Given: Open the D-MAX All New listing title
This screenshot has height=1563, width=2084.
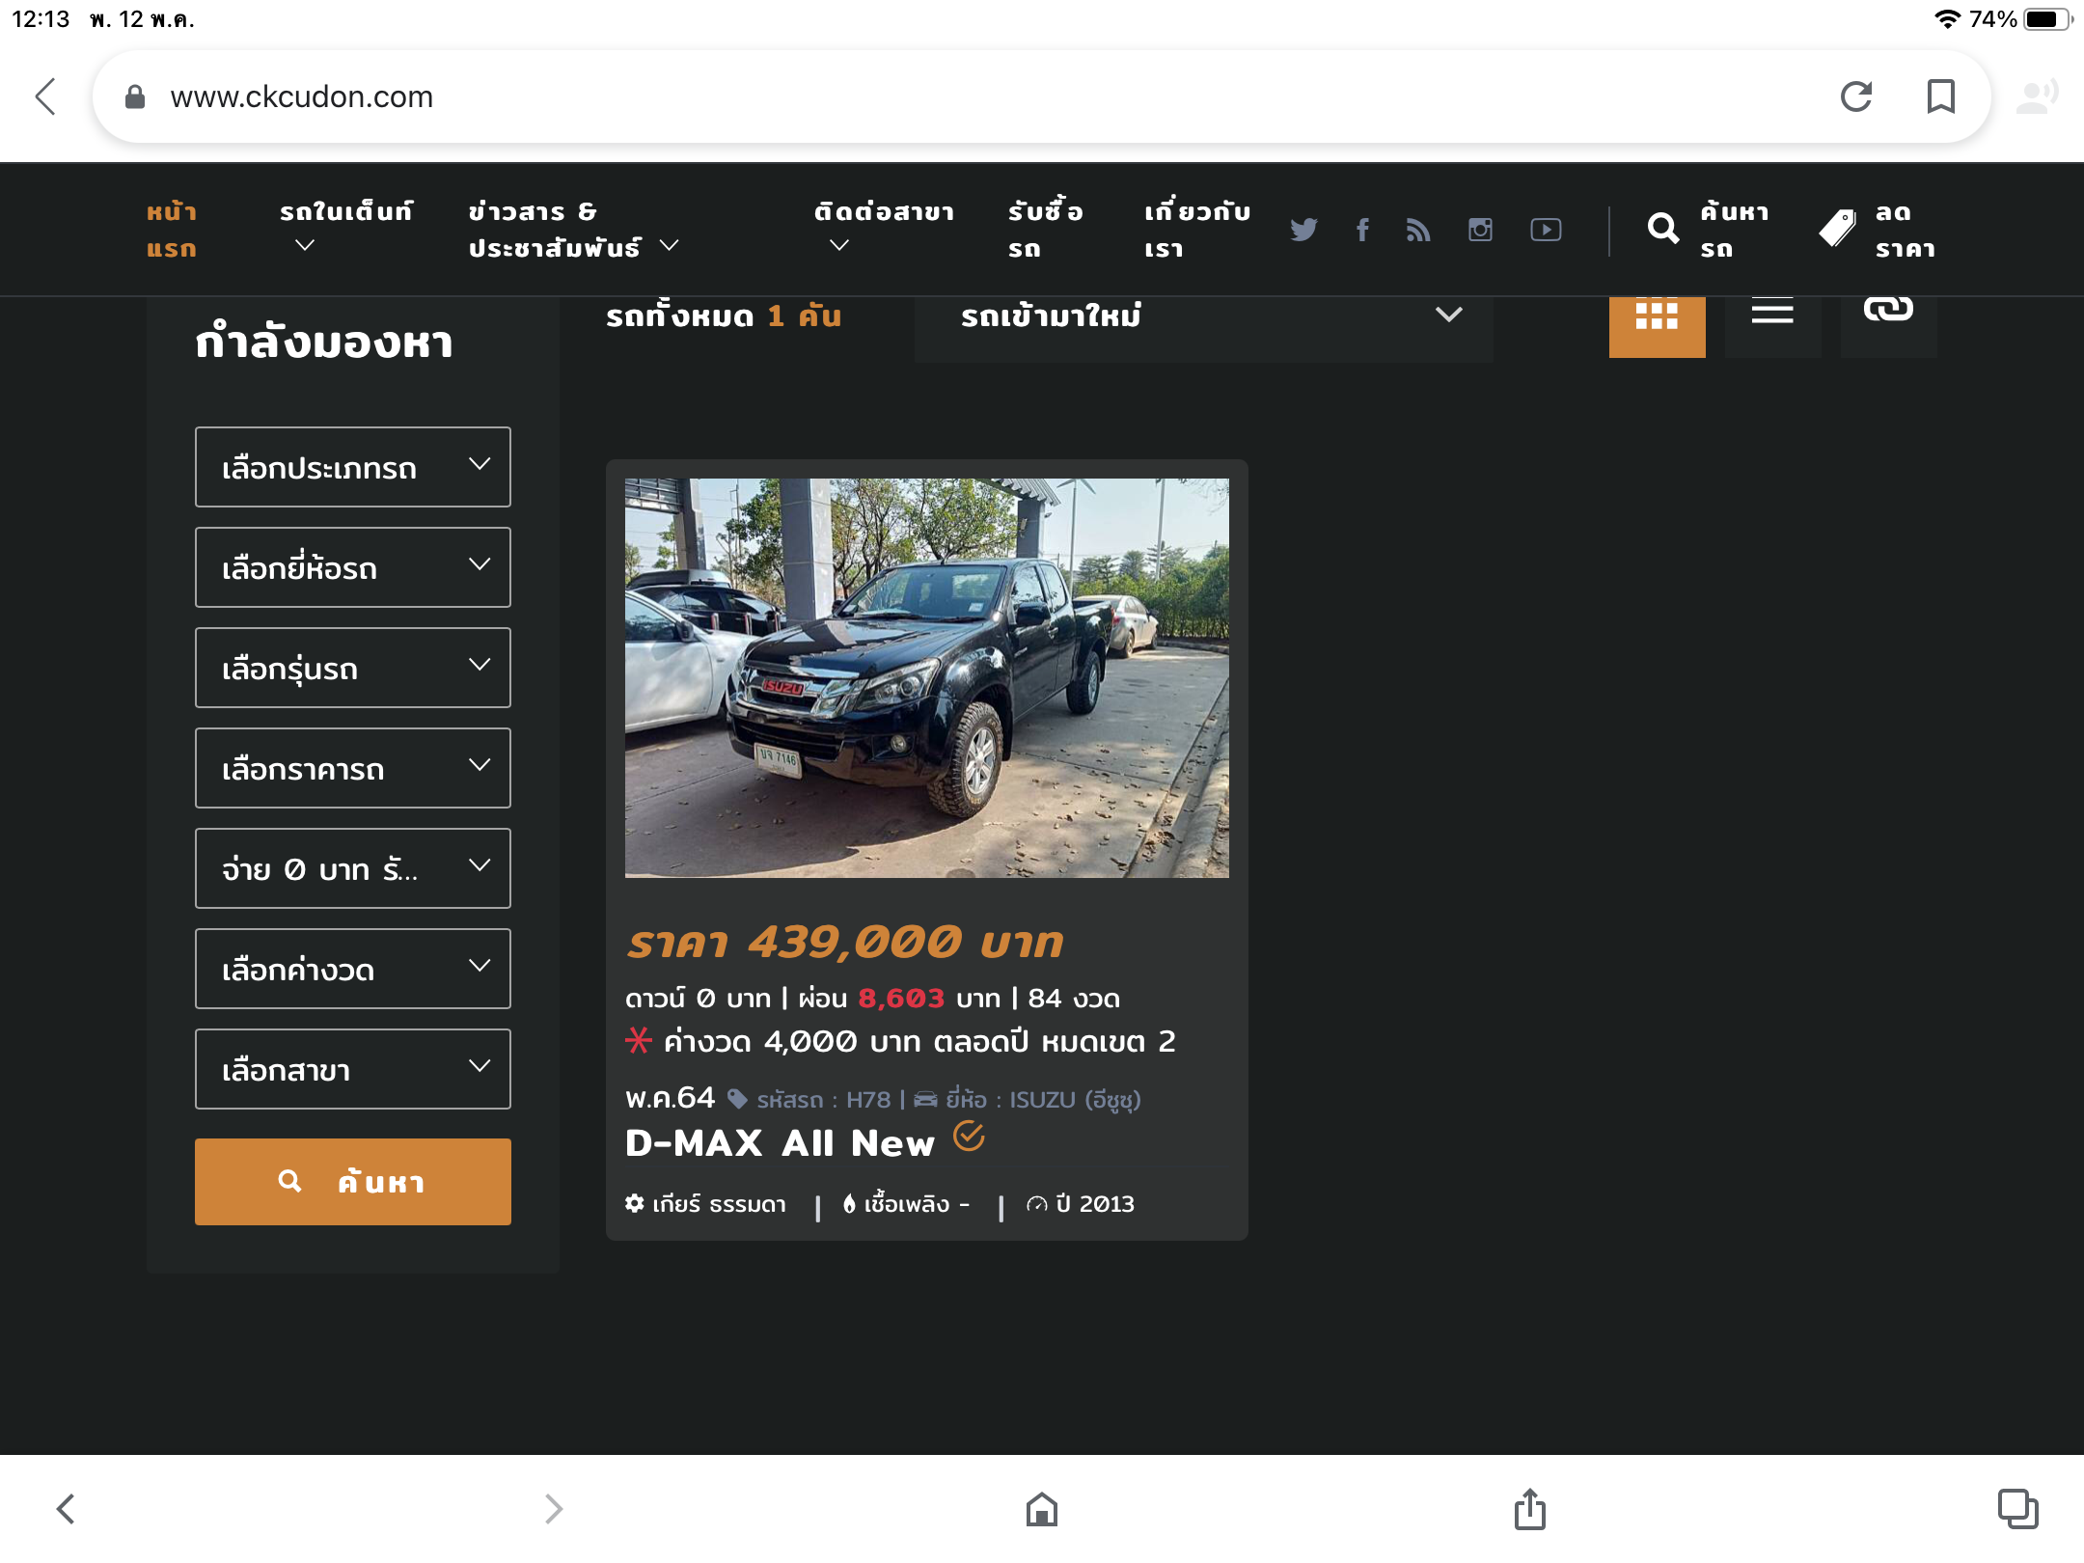Looking at the screenshot, I should click(780, 1143).
